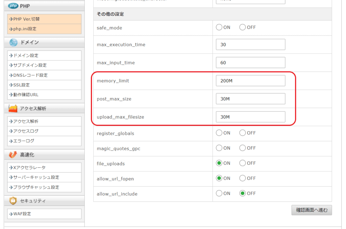
Task: Click the arrow icon beside 高速化
Action: pos(13,155)
